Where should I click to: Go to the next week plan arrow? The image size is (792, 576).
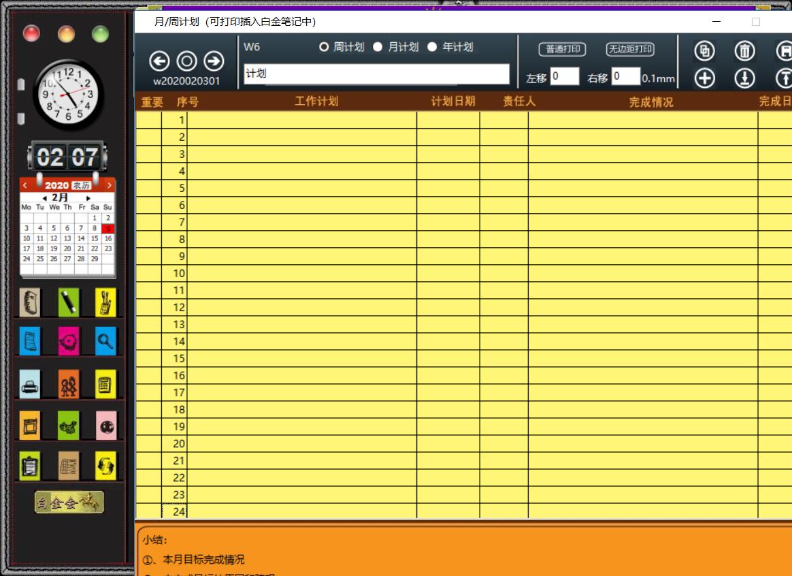(214, 61)
